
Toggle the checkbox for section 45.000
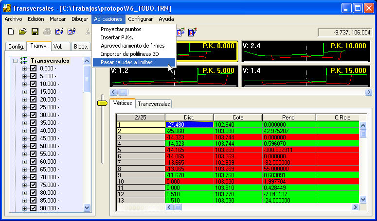click(33, 138)
